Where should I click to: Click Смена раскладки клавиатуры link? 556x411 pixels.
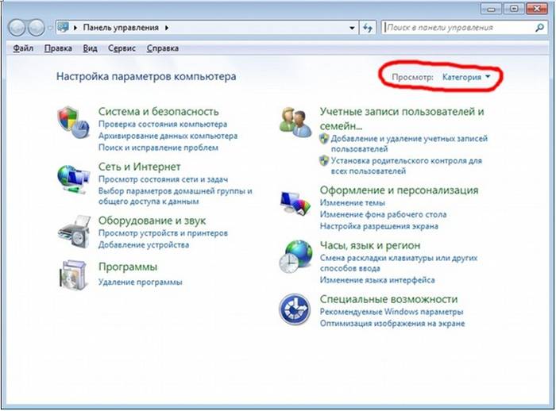399,263
